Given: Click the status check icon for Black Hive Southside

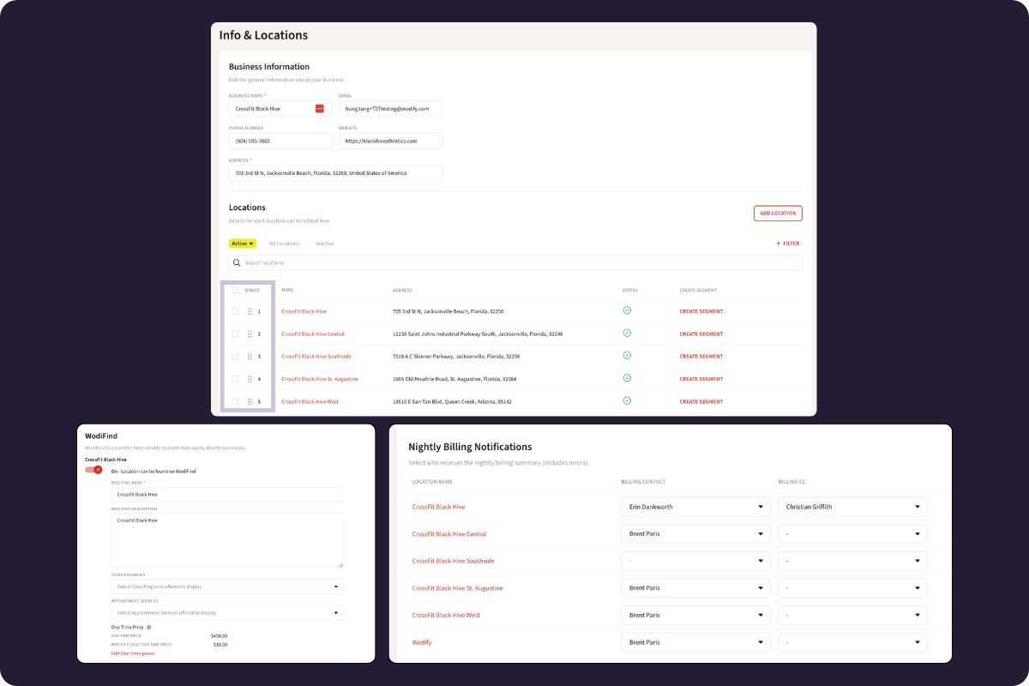Looking at the screenshot, I should pyautogui.click(x=627, y=355).
